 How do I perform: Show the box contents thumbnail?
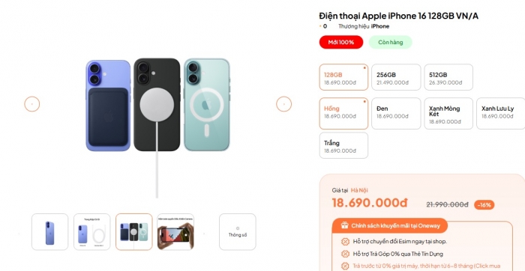(92, 232)
